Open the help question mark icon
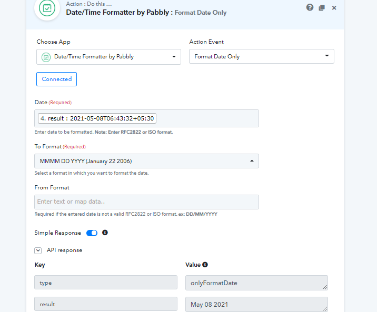377x312 pixels. [x=310, y=7]
